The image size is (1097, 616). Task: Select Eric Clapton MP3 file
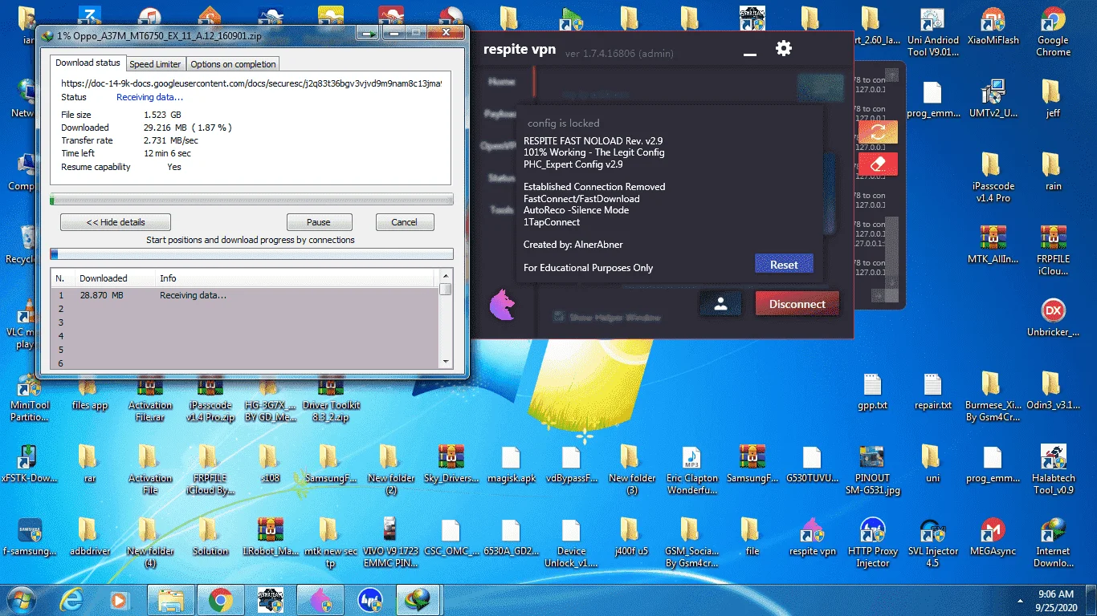click(691, 470)
